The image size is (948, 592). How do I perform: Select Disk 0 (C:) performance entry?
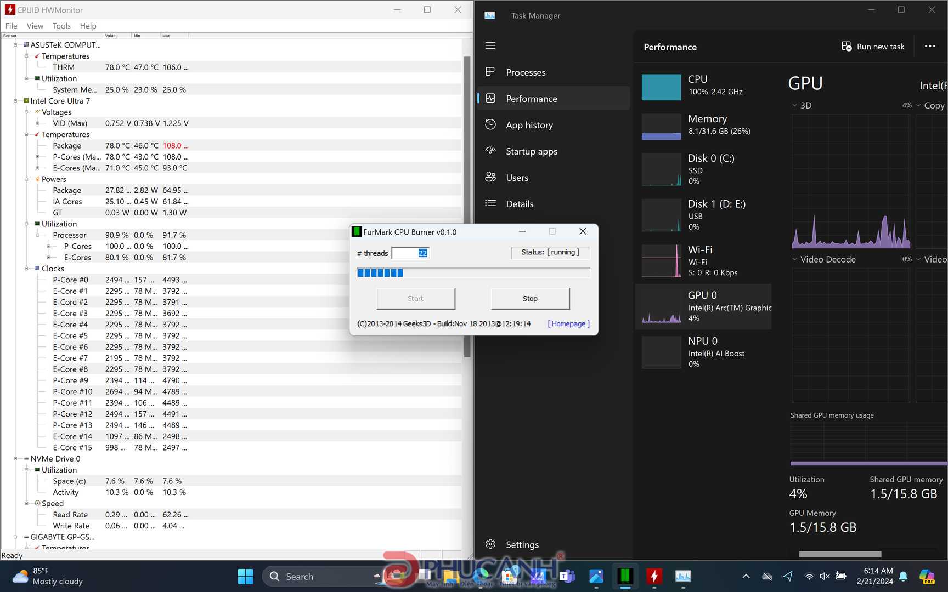(x=703, y=169)
